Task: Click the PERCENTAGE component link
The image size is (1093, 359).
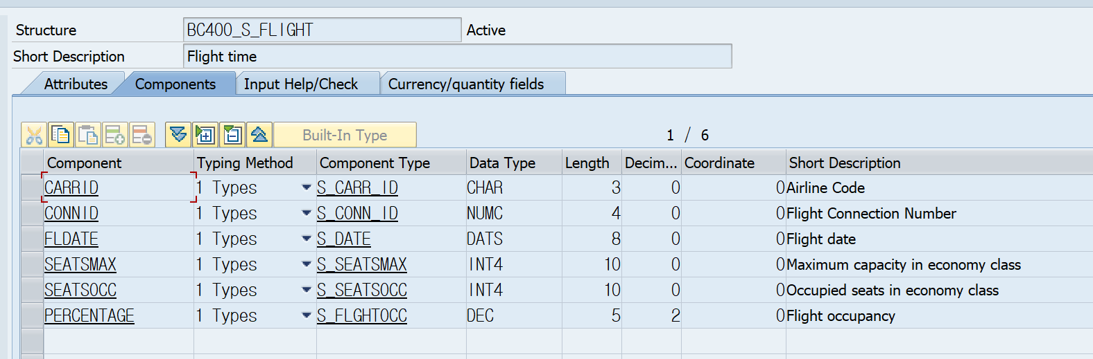Action: point(89,315)
